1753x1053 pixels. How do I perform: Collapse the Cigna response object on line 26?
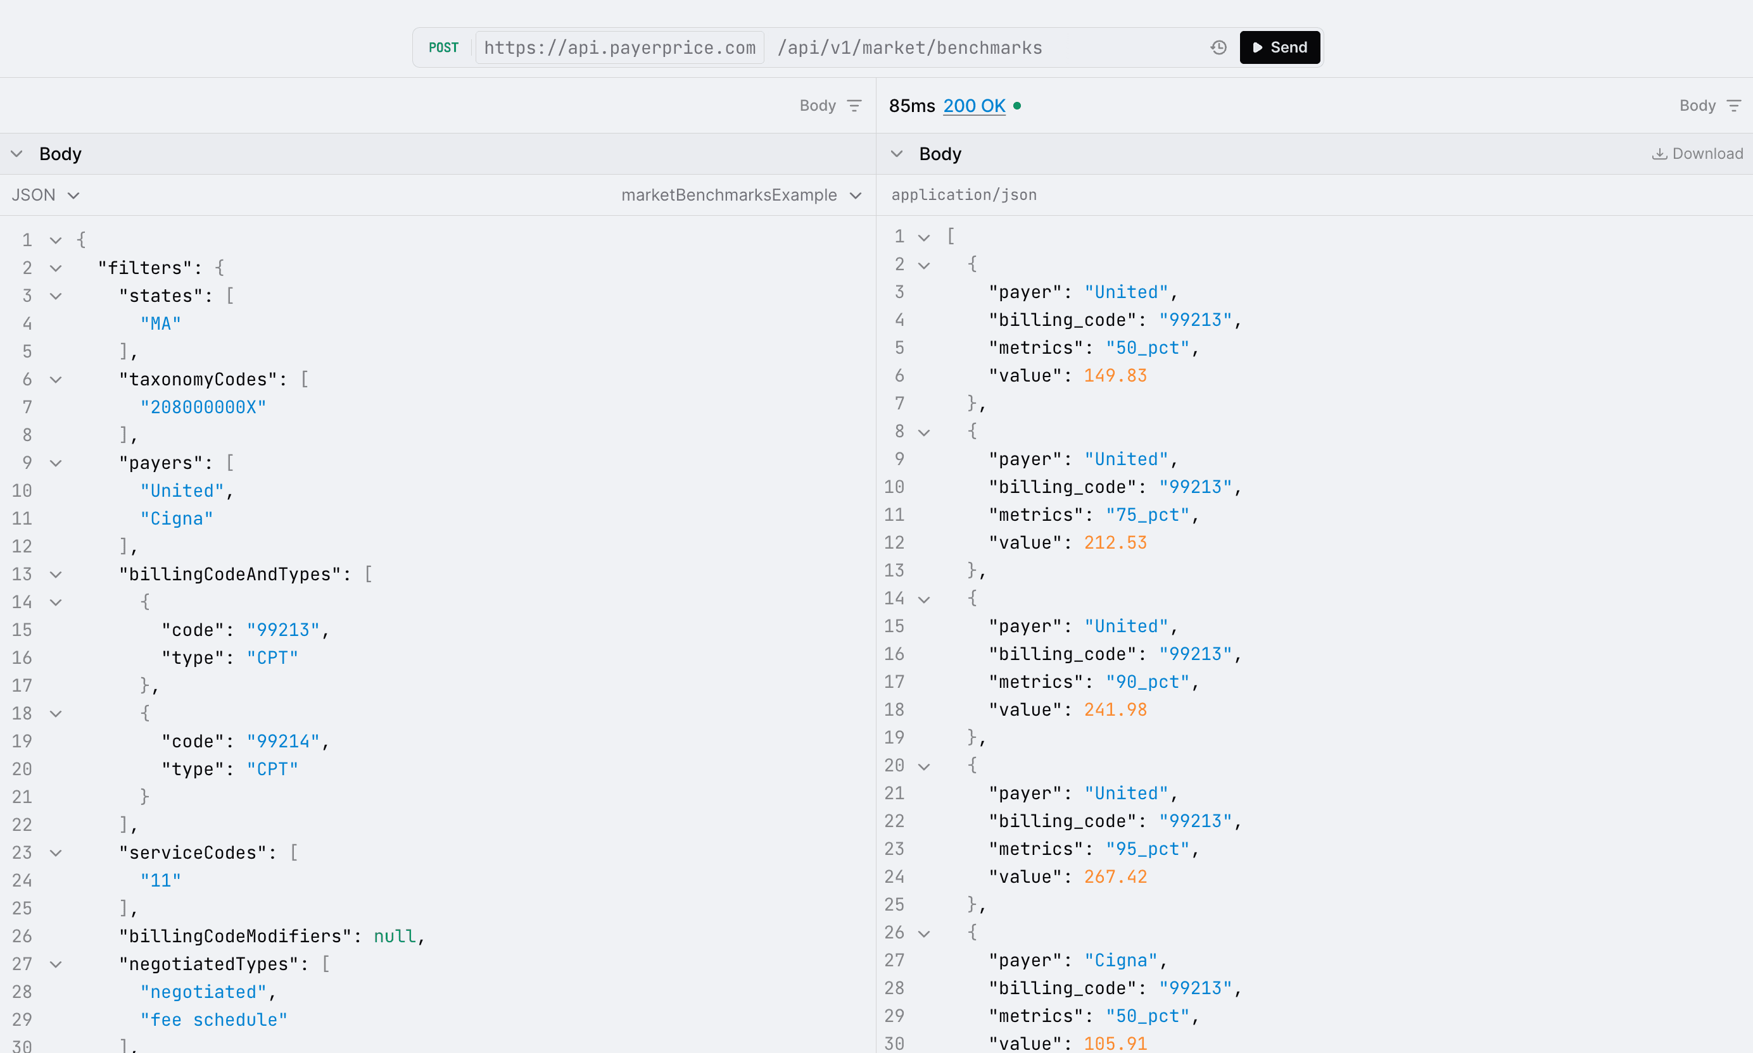[924, 932]
